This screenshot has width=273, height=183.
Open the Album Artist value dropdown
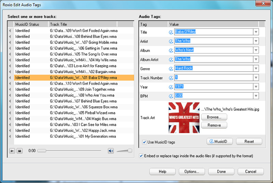(256, 59)
